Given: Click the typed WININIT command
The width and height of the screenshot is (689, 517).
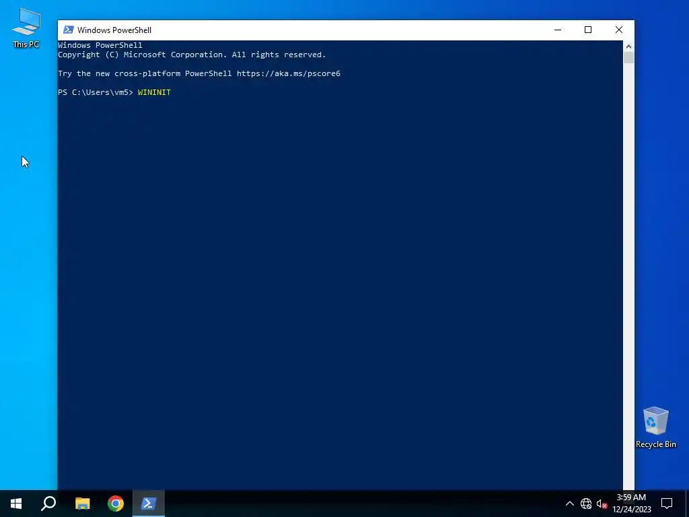Looking at the screenshot, I should click(x=154, y=92).
